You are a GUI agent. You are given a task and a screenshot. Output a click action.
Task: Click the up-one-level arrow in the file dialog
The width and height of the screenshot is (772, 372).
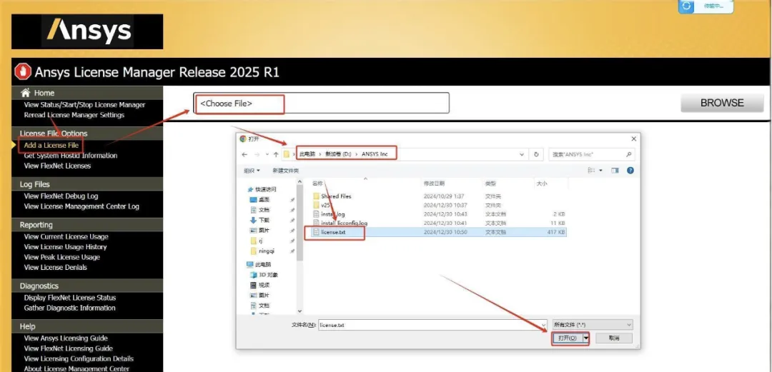coord(274,154)
